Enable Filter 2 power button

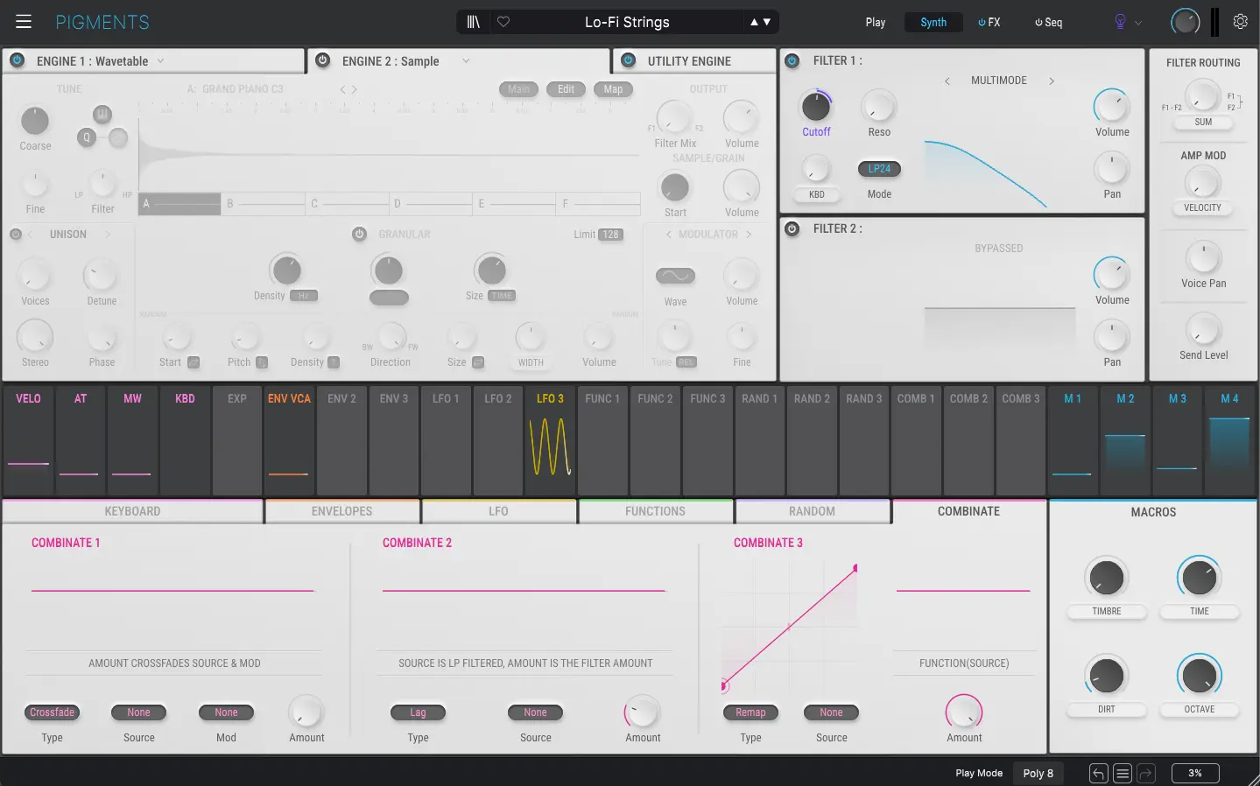tap(792, 228)
